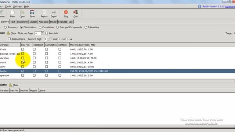Click the Dot Plot column header
This screenshot has height=132, width=235.
coord(24,91)
